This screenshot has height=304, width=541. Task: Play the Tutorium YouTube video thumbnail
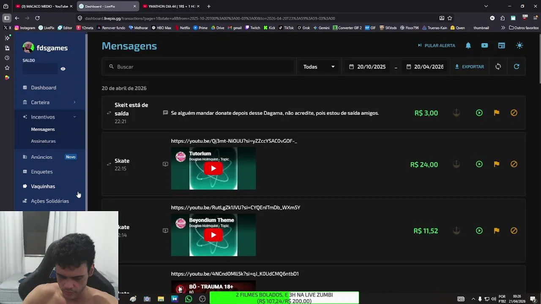213,168
